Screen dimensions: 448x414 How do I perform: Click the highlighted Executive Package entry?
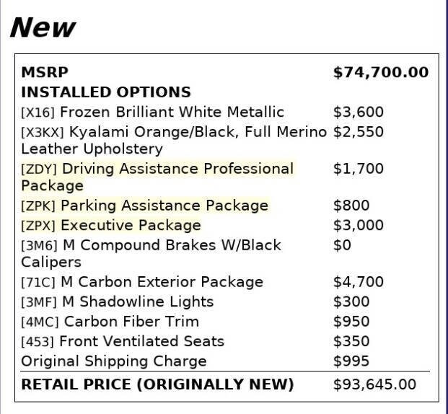click(111, 225)
